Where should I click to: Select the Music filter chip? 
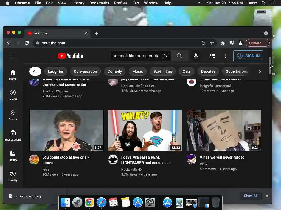138,71
